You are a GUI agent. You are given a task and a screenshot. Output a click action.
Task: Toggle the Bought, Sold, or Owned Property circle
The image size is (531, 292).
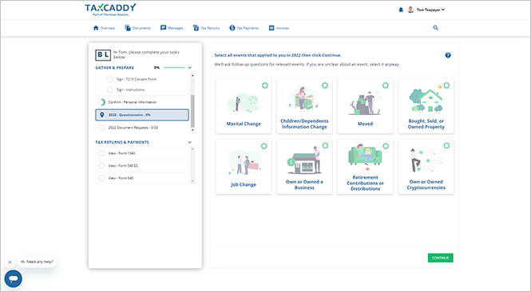click(x=446, y=85)
